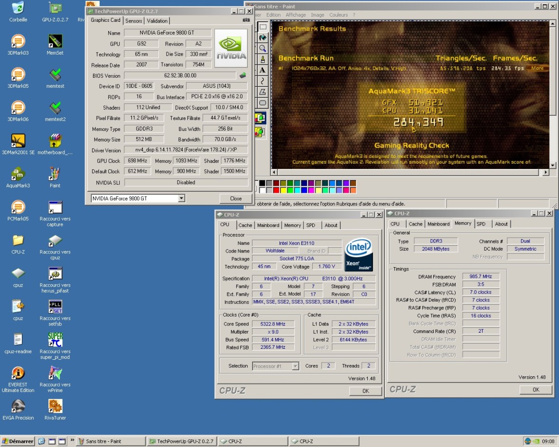This screenshot has width=559, height=447.
Task: Open the cpuz-readme text file icon
Action: [x=18, y=343]
